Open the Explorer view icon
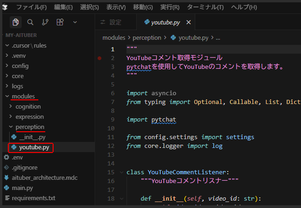The width and height of the screenshot is (301, 208). pos(16,22)
